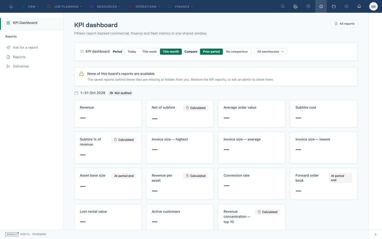Click the calendar icon beside 1–31 Oct 2026
382x239 pixels.
(76, 93)
